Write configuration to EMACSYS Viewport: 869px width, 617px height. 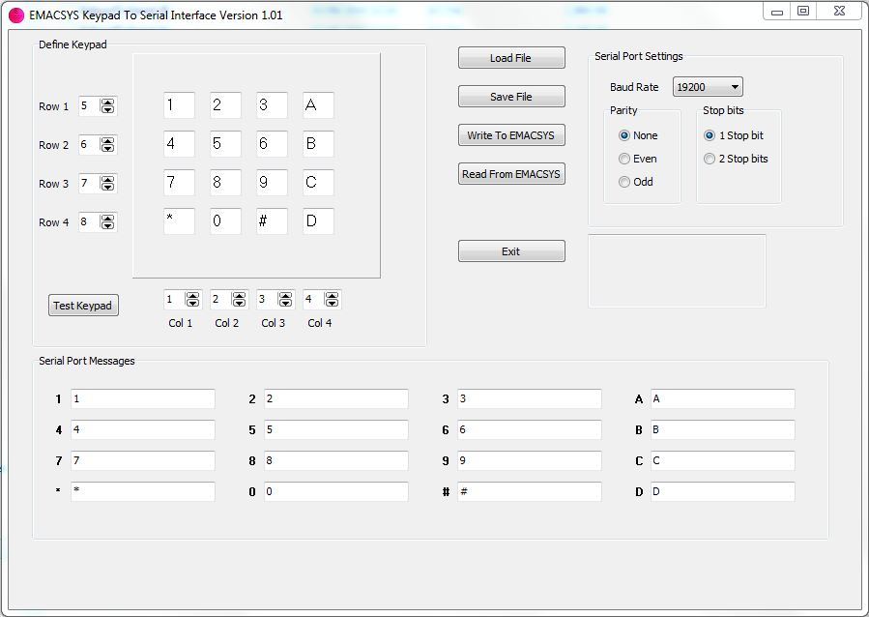click(x=510, y=135)
